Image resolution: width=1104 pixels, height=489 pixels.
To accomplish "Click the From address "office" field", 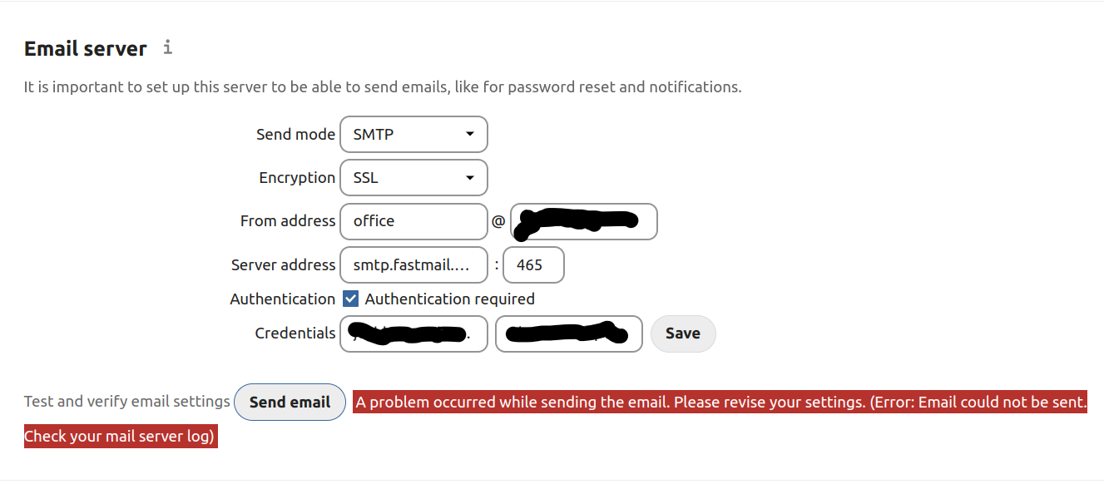I will (x=413, y=221).
